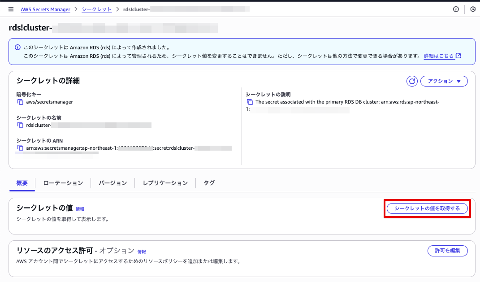Click シークレットの値を取得する button
The width and height of the screenshot is (480, 282).
tap(427, 208)
